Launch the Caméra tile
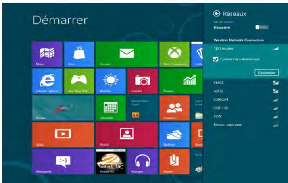The height and width of the screenshot is (183, 288). coord(142,80)
